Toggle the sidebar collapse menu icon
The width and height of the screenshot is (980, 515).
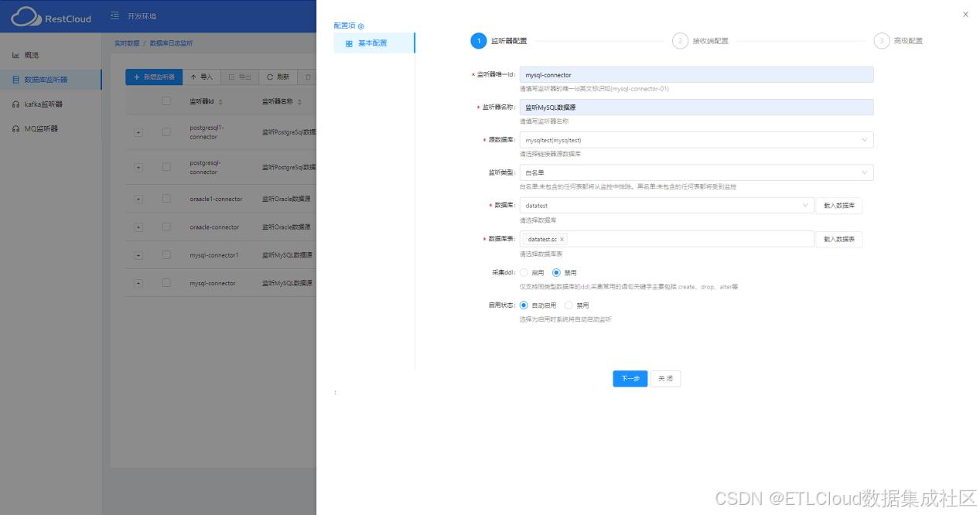(114, 15)
